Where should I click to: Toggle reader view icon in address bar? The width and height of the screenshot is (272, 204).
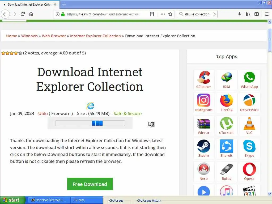click(x=152, y=14)
